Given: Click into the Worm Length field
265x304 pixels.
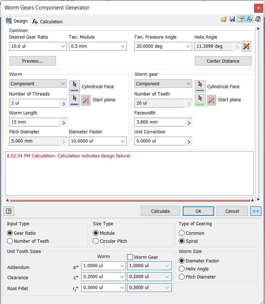Looking at the screenshot, I should tap(35, 122).
